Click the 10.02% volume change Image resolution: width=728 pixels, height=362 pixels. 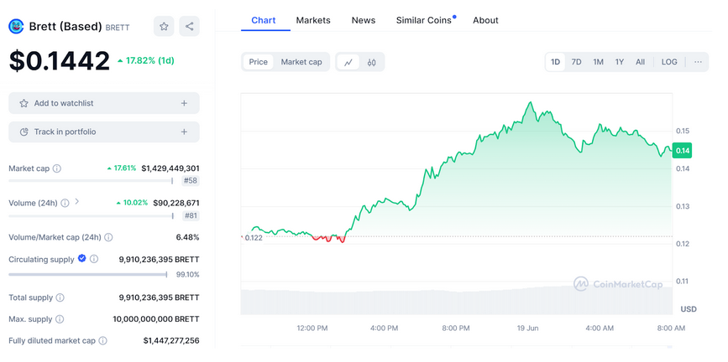[x=133, y=203]
